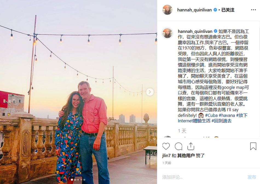This screenshot has width=260, height=184.
Task: Click the 发布 post comment button
Action: (x=252, y=177)
